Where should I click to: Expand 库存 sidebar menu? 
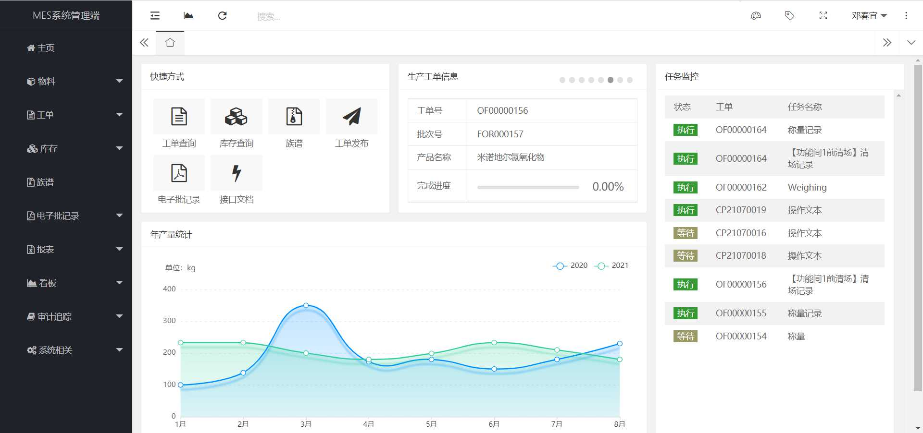66,149
